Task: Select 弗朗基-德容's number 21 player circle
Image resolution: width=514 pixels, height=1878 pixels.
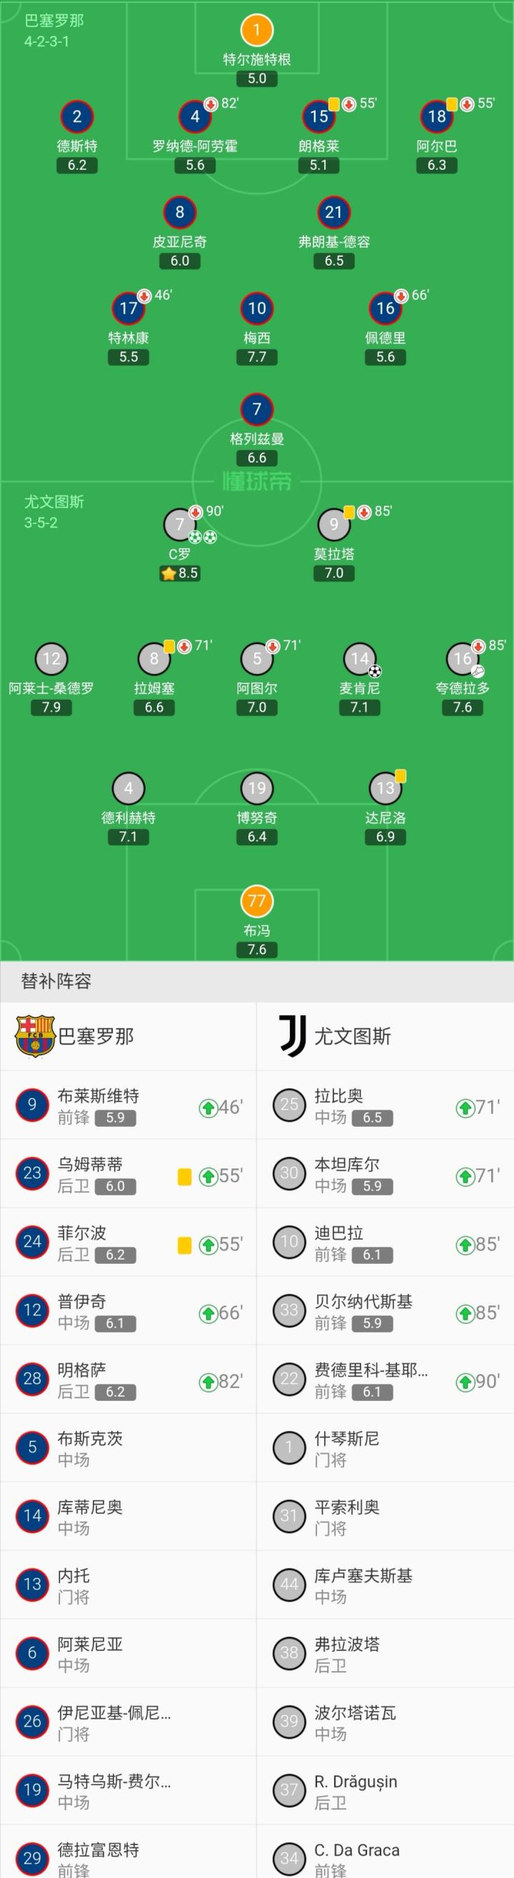Action: (x=333, y=212)
